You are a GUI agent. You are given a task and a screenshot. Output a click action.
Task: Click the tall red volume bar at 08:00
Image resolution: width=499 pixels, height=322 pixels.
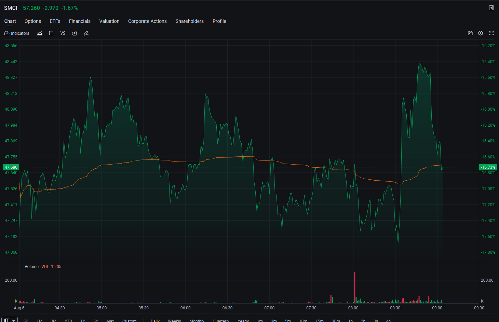point(355,287)
